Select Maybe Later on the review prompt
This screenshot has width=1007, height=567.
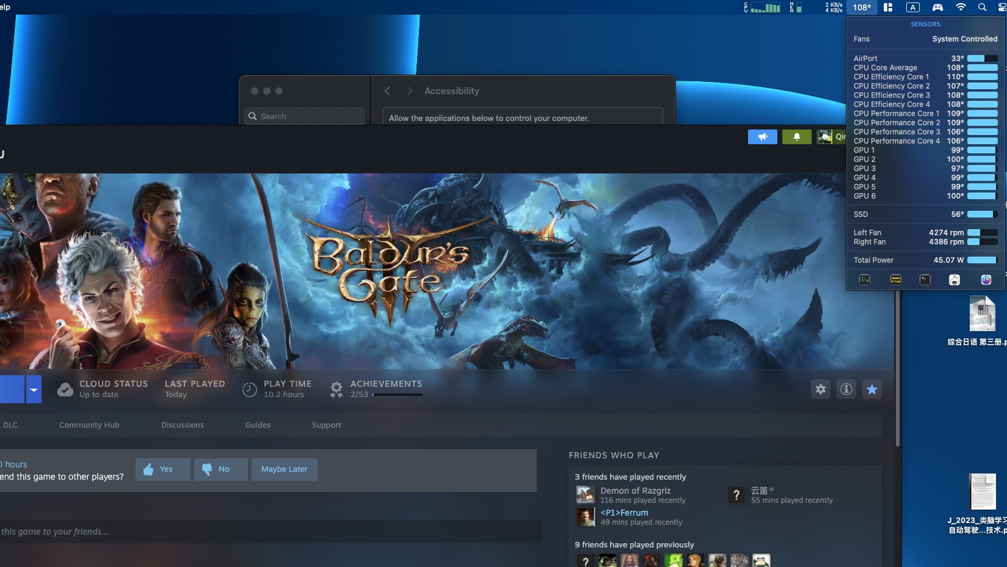(285, 469)
